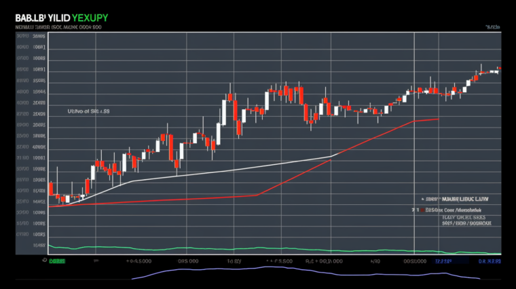Click the first red candlestick at chart's left edge
Viewport: 516px width, 289px height.
point(52,189)
